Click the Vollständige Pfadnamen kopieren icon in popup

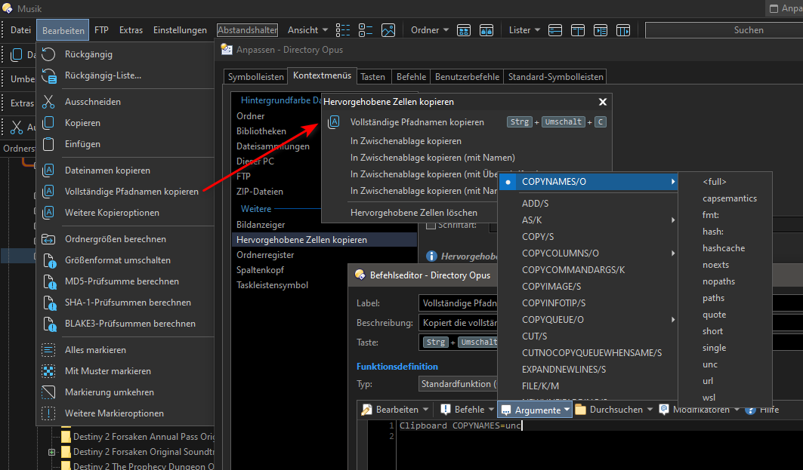pos(334,122)
